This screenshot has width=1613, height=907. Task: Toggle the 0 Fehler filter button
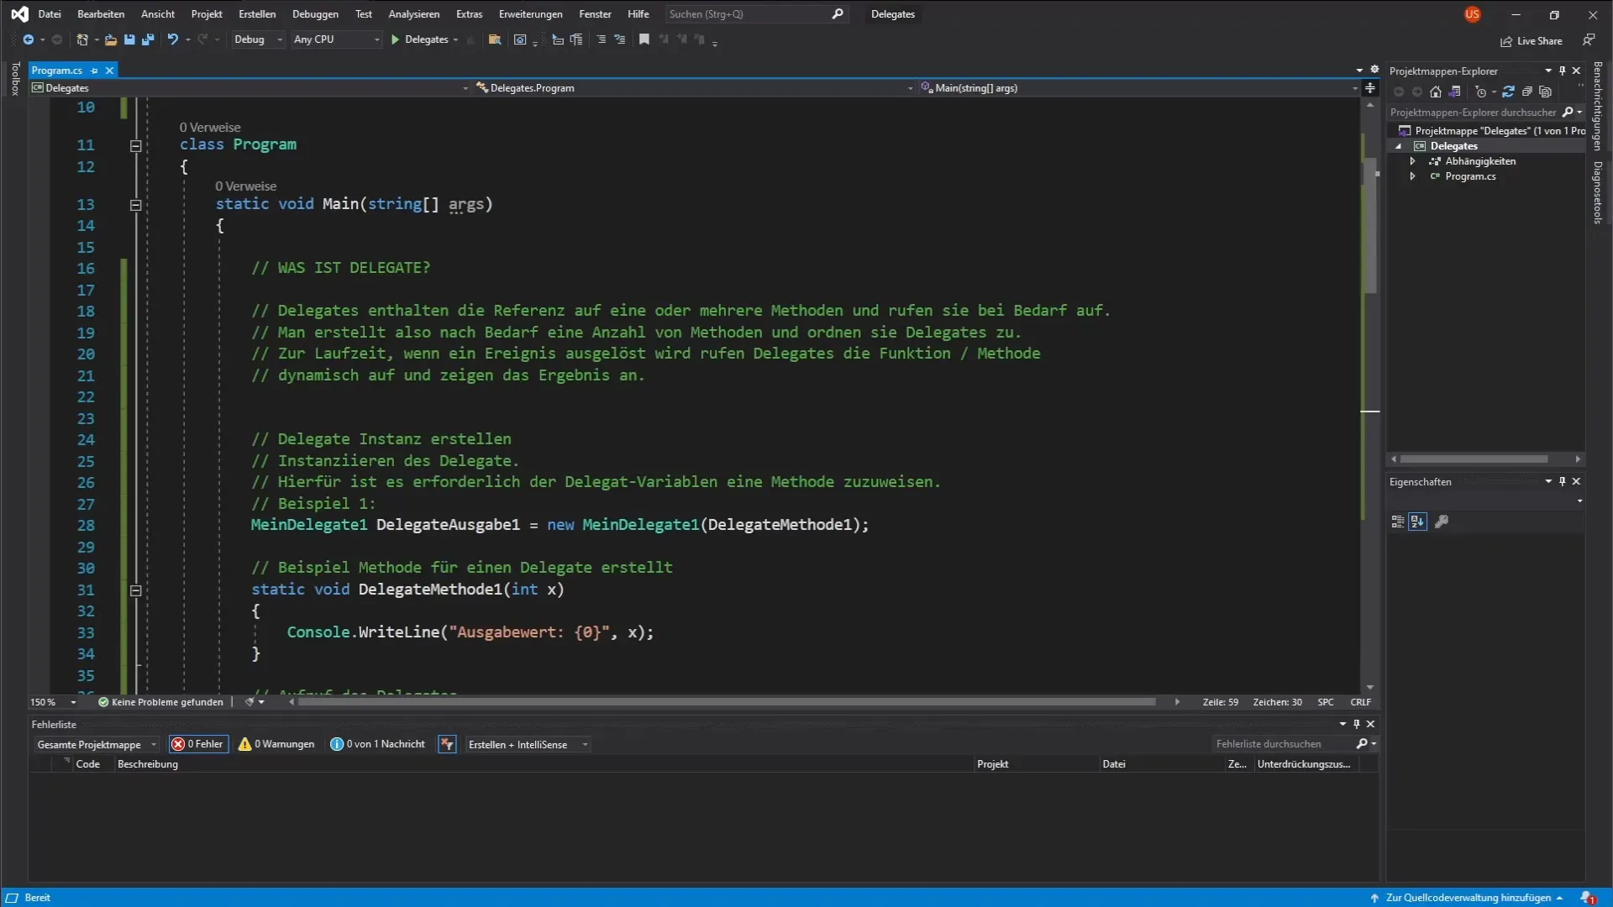(198, 744)
